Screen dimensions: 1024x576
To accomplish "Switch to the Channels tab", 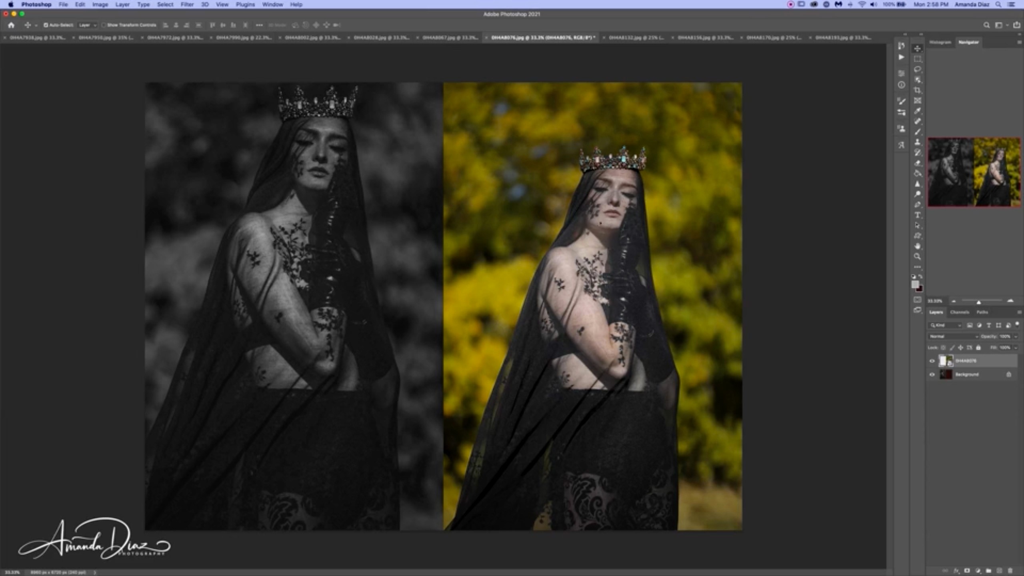I will (959, 312).
